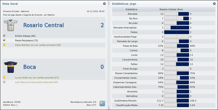Open the Boca team page

(29, 67)
